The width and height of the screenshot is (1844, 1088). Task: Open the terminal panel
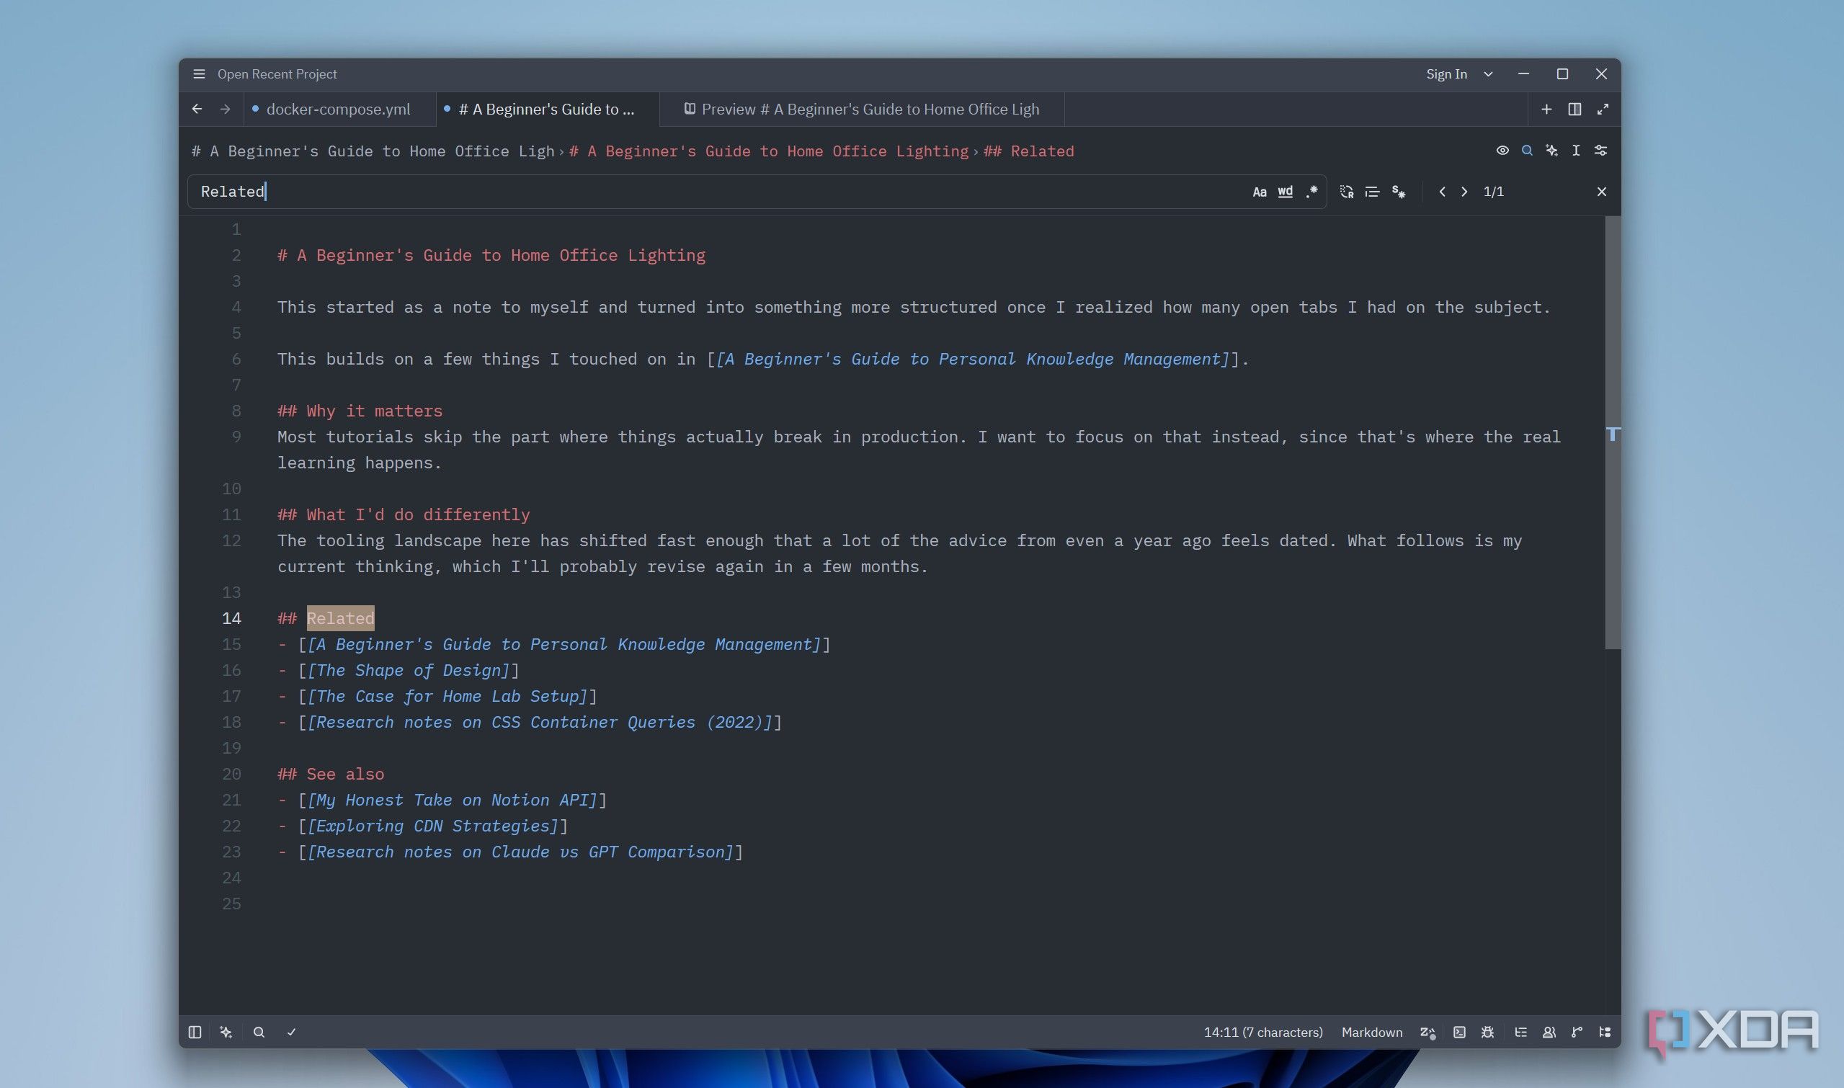[1460, 1033]
